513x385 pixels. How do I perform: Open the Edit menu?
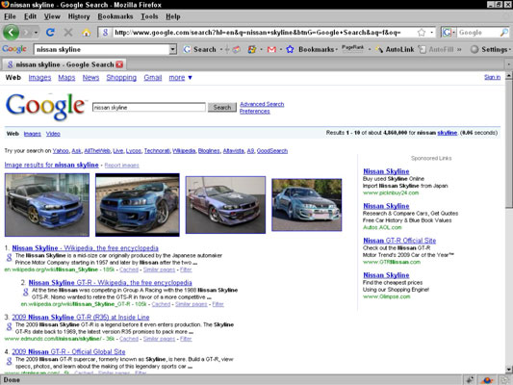30,16
